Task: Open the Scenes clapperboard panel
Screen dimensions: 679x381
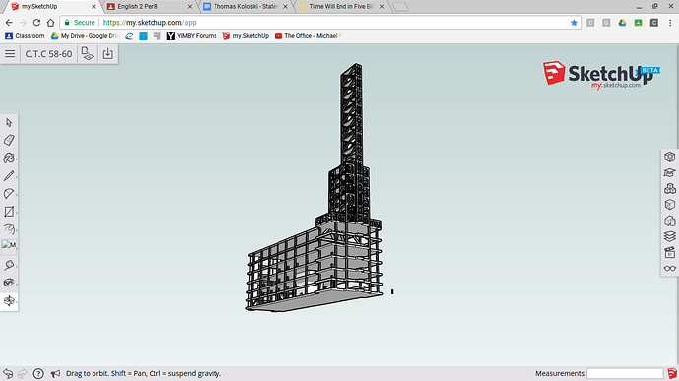Action: click(x=670, y=252)
